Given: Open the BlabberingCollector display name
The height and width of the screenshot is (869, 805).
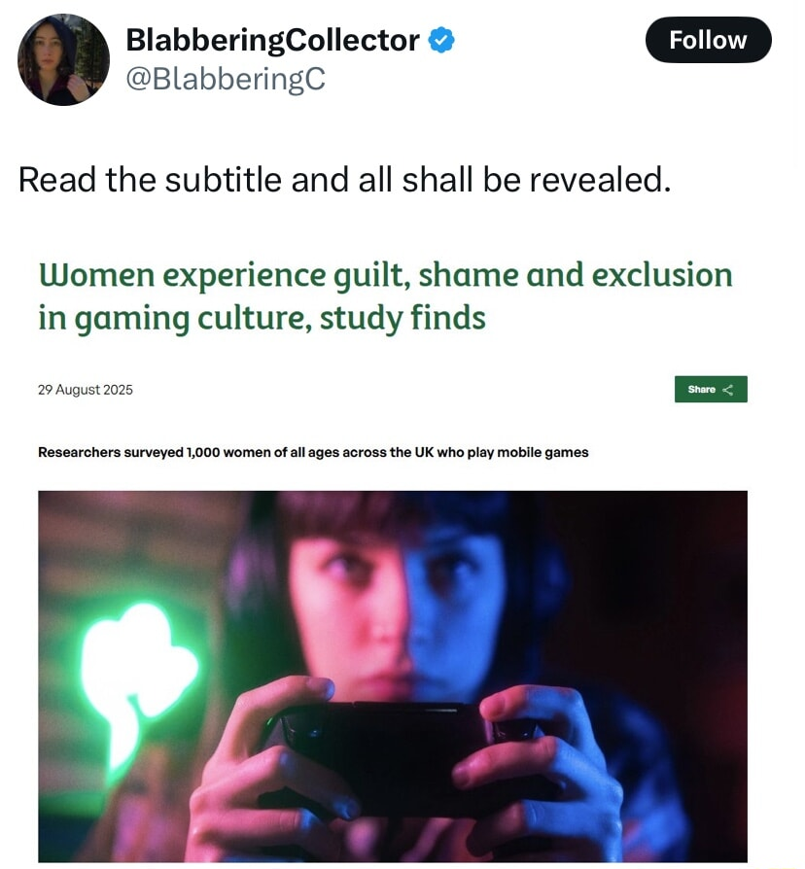Looking at the screenshot, I should pos(273,40).
